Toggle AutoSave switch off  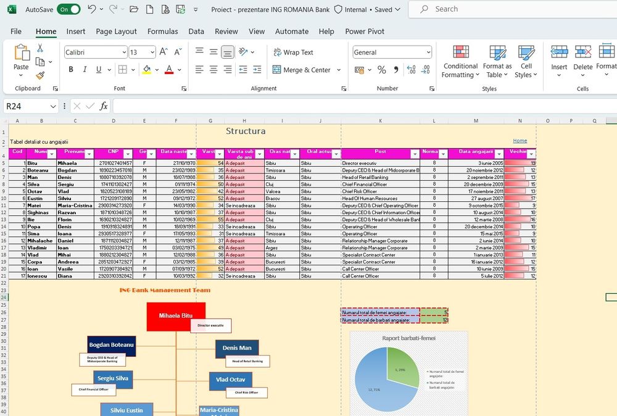pyautogui.click(x=69, y=9)
